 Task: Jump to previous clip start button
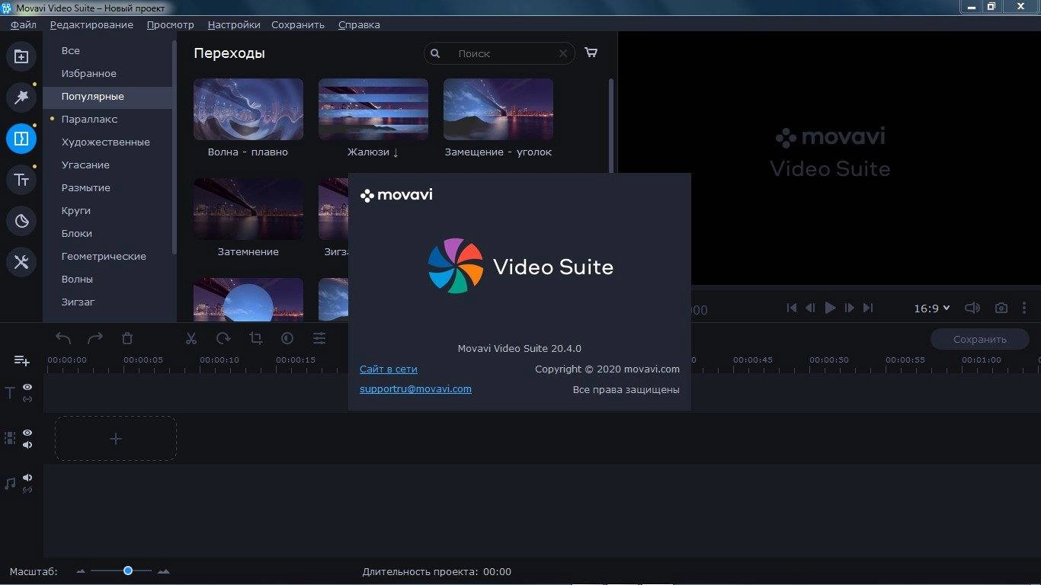click(792, 308)
